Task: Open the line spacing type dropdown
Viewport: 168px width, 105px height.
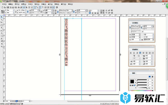Action: coord(140,37)
